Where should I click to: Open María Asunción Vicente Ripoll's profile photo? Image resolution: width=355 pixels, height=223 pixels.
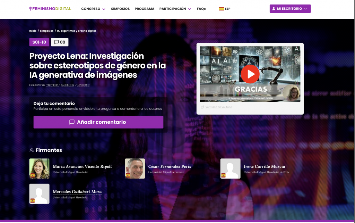(x=39, y=168)
